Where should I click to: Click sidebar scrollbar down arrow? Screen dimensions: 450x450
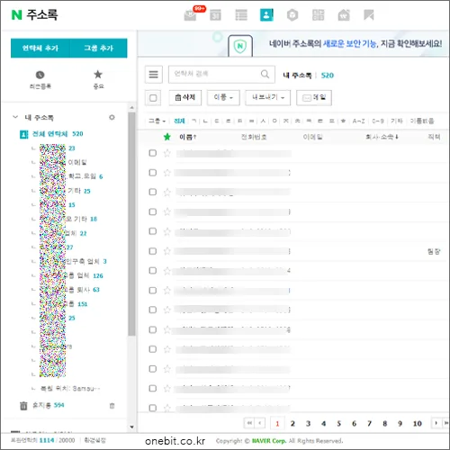[x=131, y=427]
